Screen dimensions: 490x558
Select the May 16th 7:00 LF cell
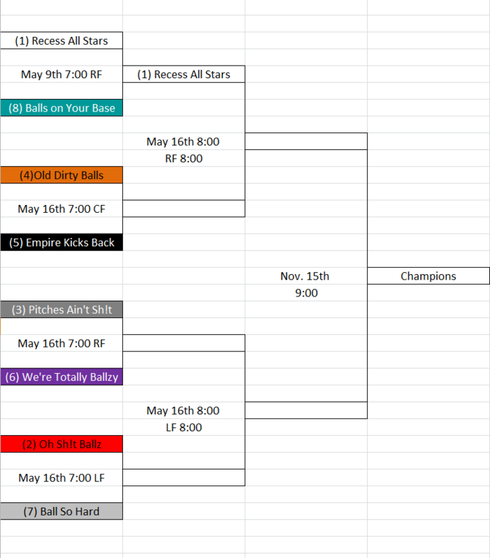click(61, 478)
